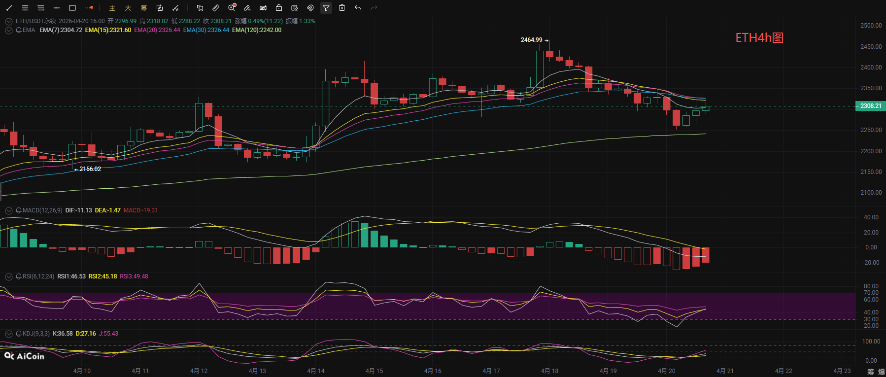This screenshot has height=377, width=886.
Task: Collapse the MACD indicator panel
Action: [8, 210]
